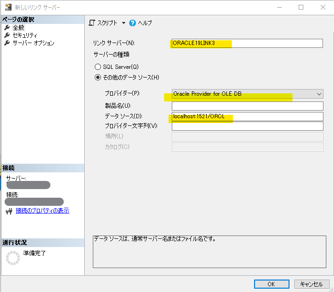This screenshot has width=334, height=292.
Task: Click the wrench icon beside 全般
Action: 7,28
